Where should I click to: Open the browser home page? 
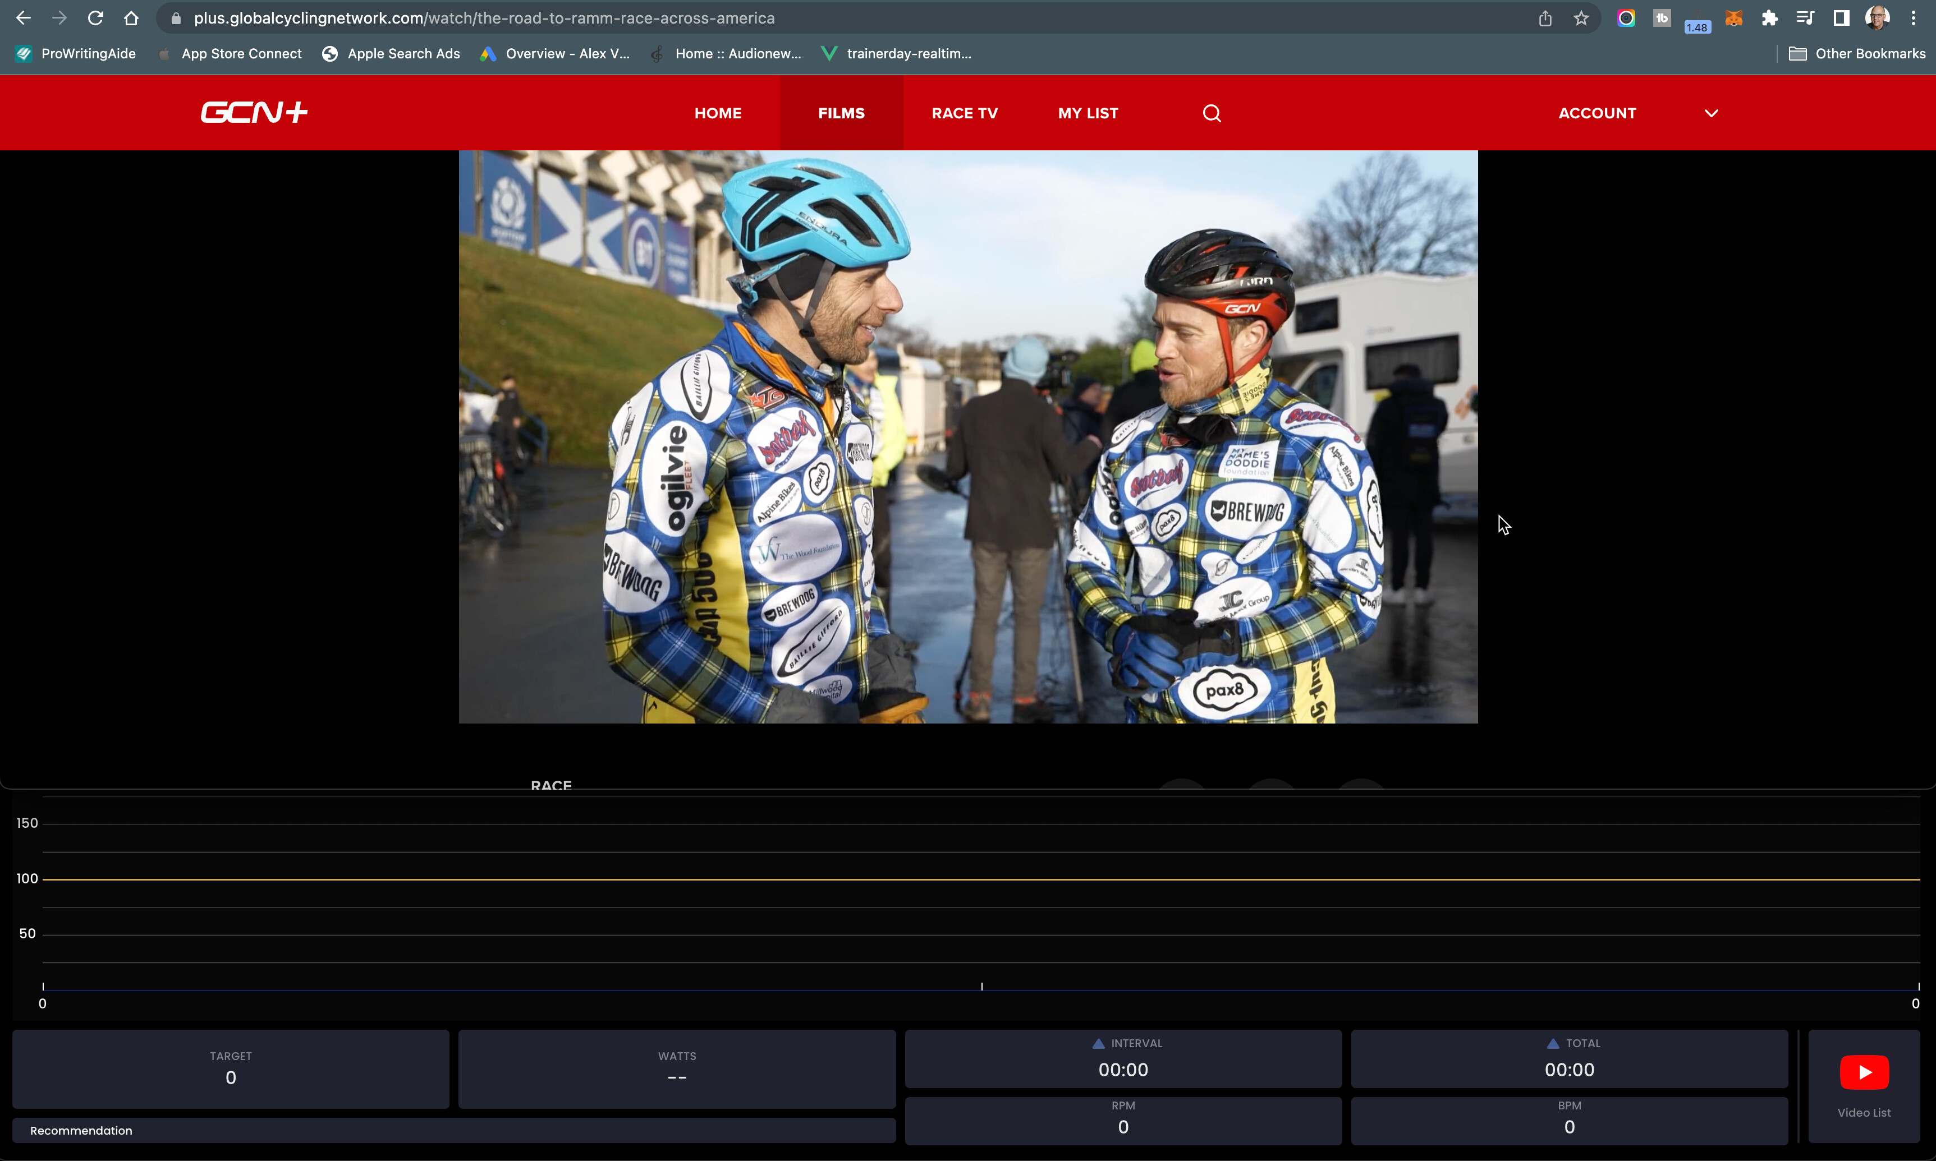(131, 18)
